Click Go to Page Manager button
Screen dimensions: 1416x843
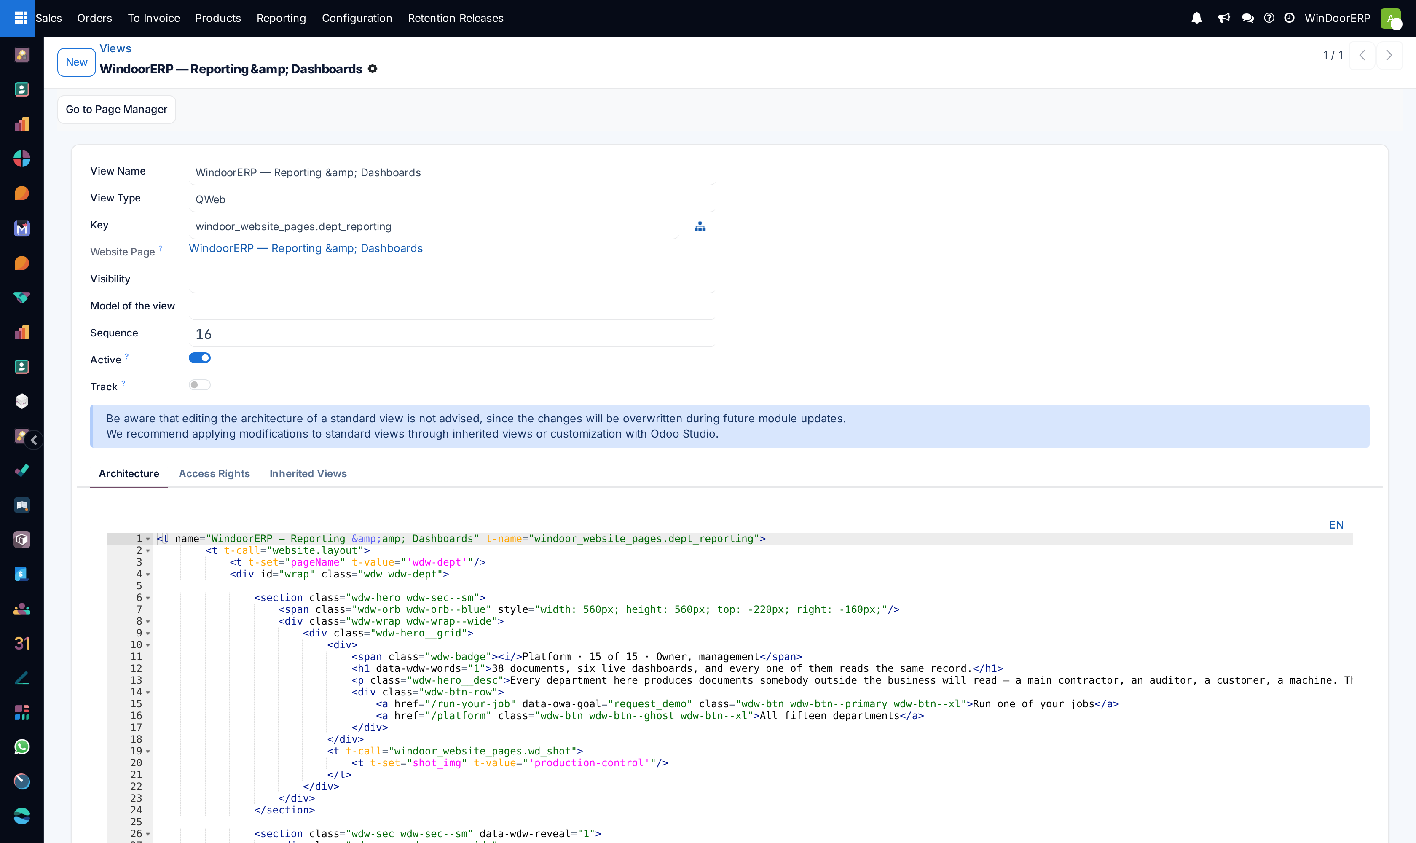point(116,109)
